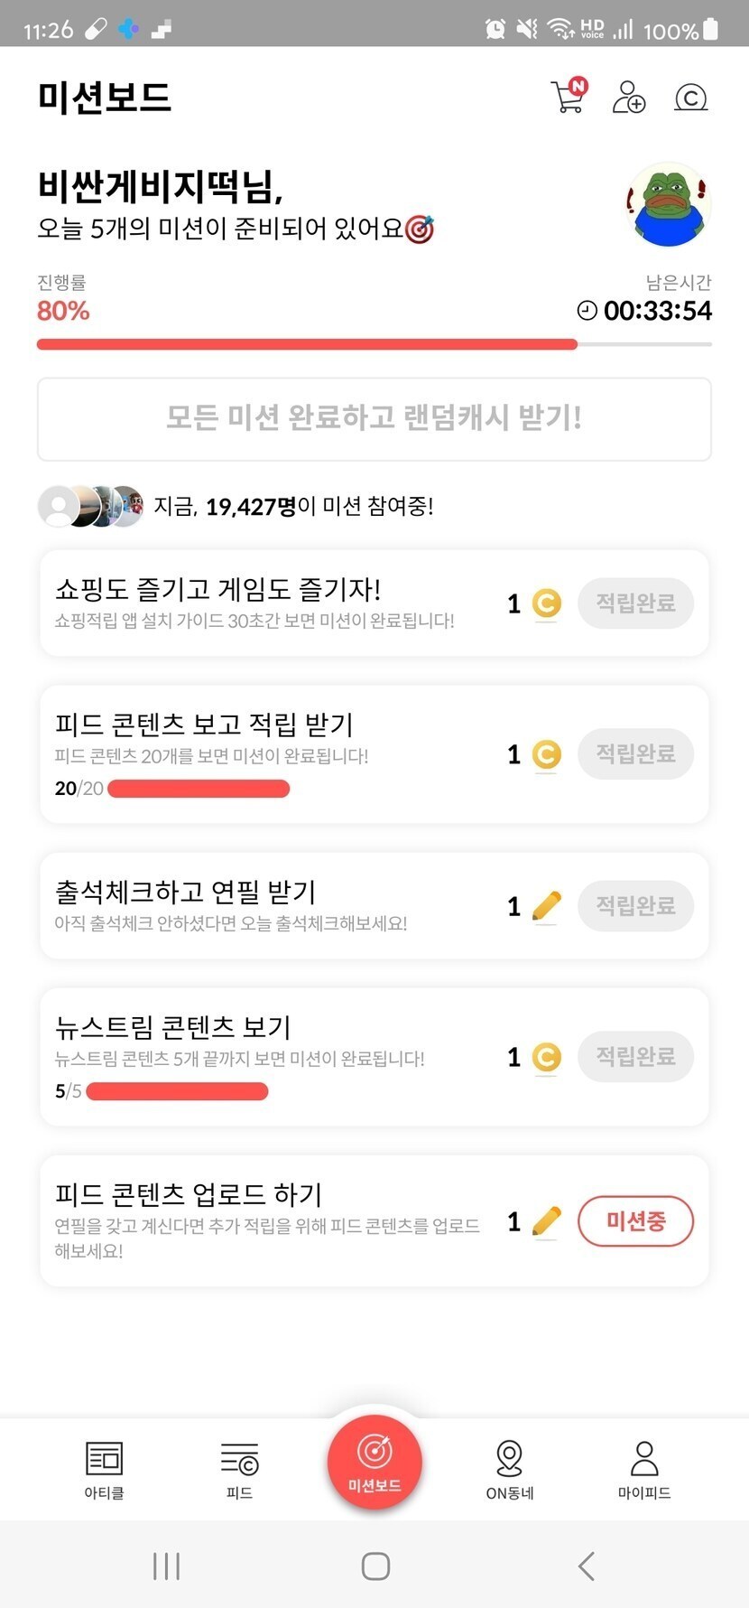
Task: Tap the overall 80% mission progress bar
Action: click(374, 344)
